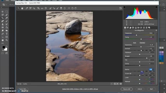
Task: Select Move tool in Photoshop toolbar
Action: coord(3,12)
